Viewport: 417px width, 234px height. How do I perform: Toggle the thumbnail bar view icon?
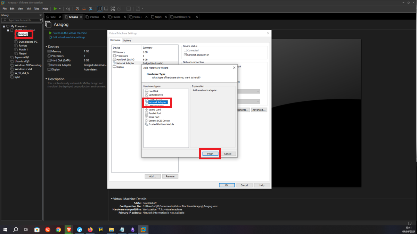click(107, 8)
